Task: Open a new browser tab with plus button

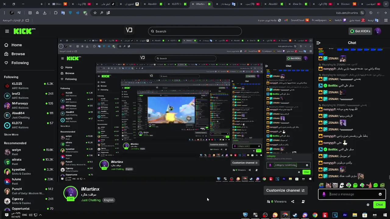Action: coord(41,4)
